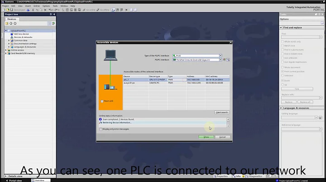Collapse the Find and replace section

[x=281, y=27]
